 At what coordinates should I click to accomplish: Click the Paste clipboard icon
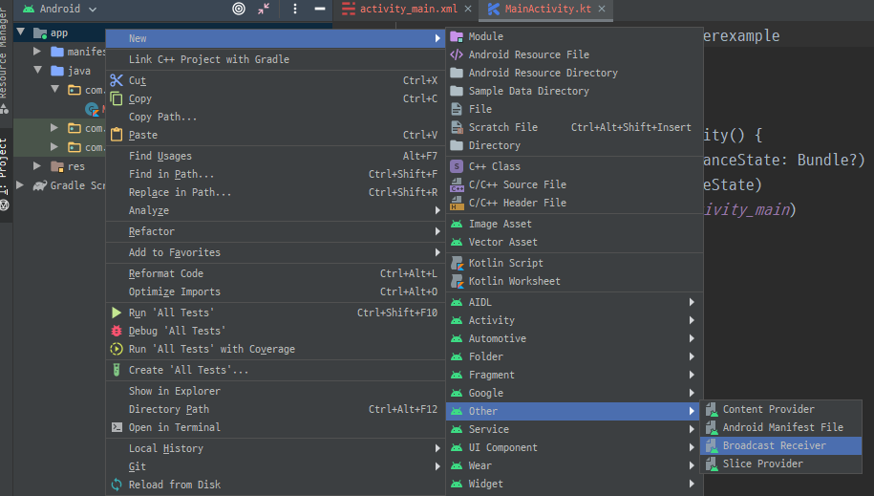click(x=116, y=135)
